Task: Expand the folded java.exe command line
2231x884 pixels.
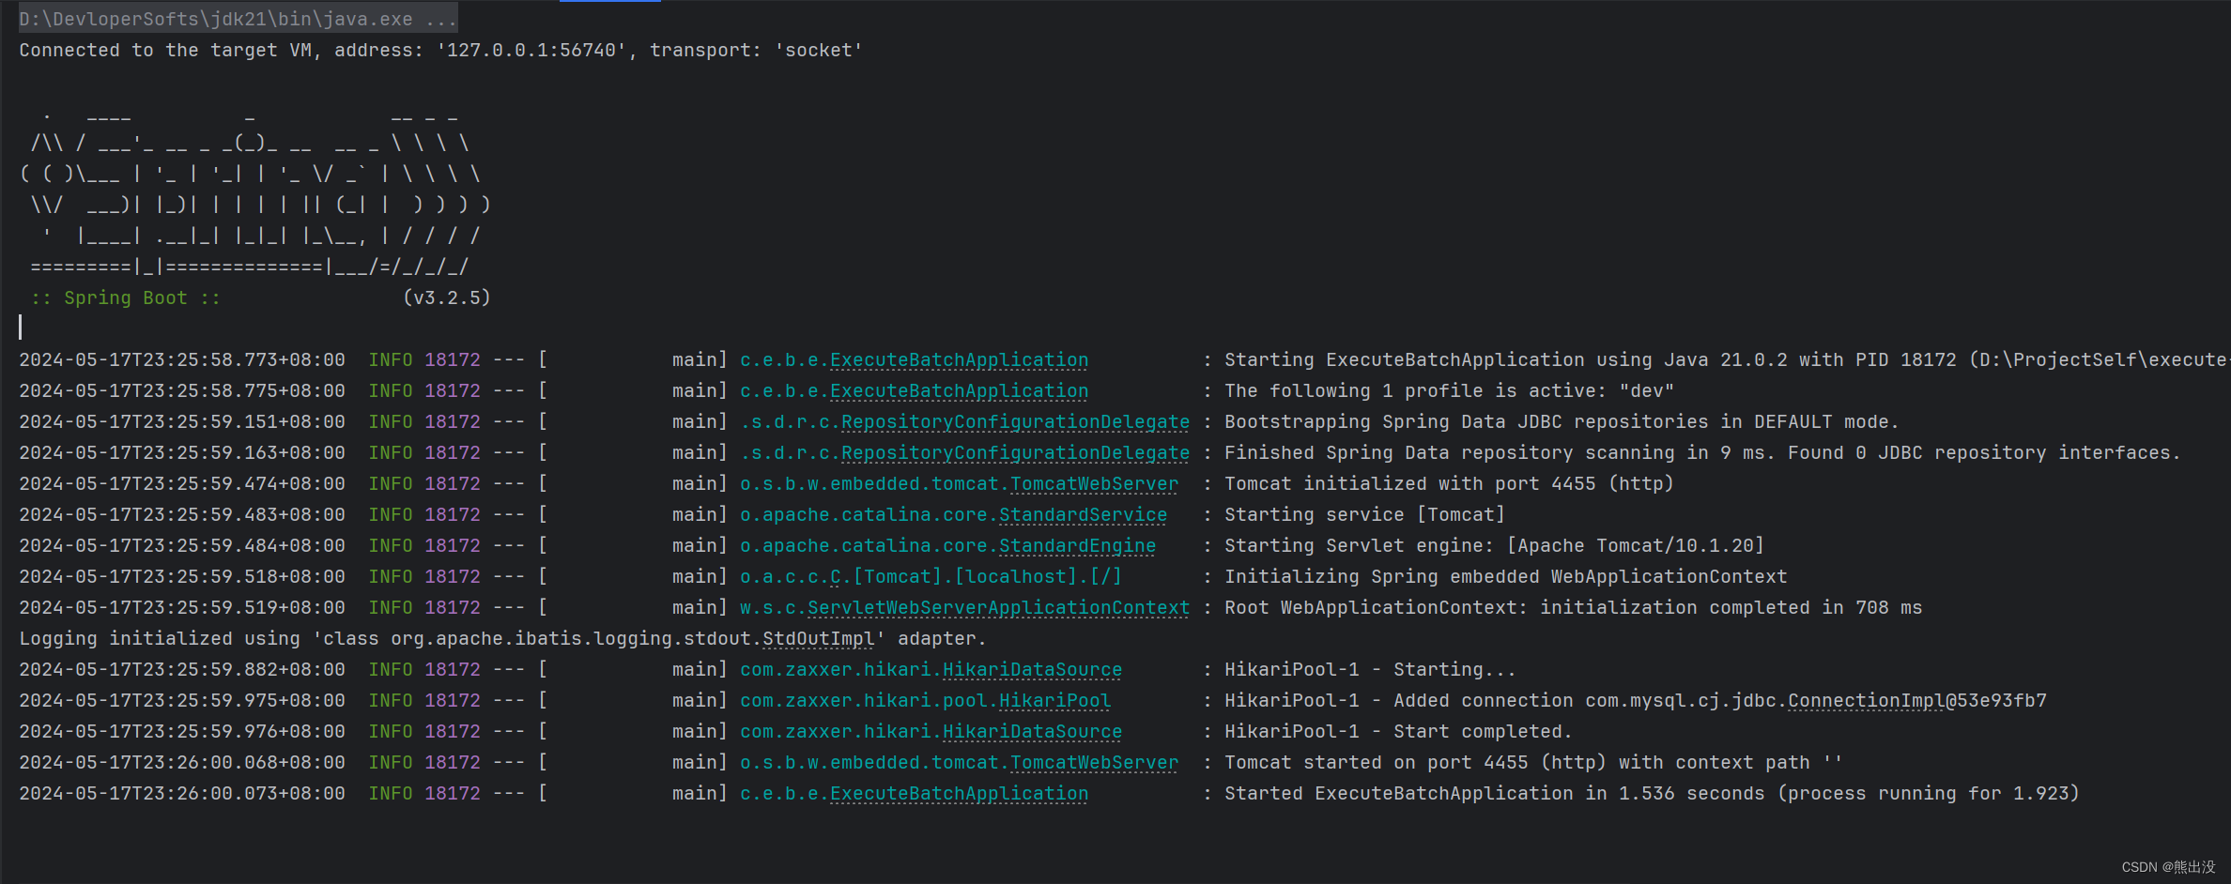Action: [238, 19]
